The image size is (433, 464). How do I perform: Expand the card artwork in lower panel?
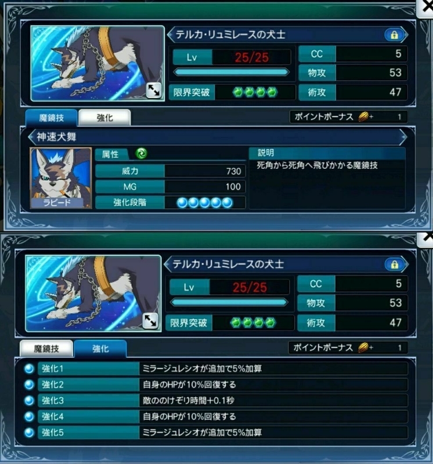150,321
